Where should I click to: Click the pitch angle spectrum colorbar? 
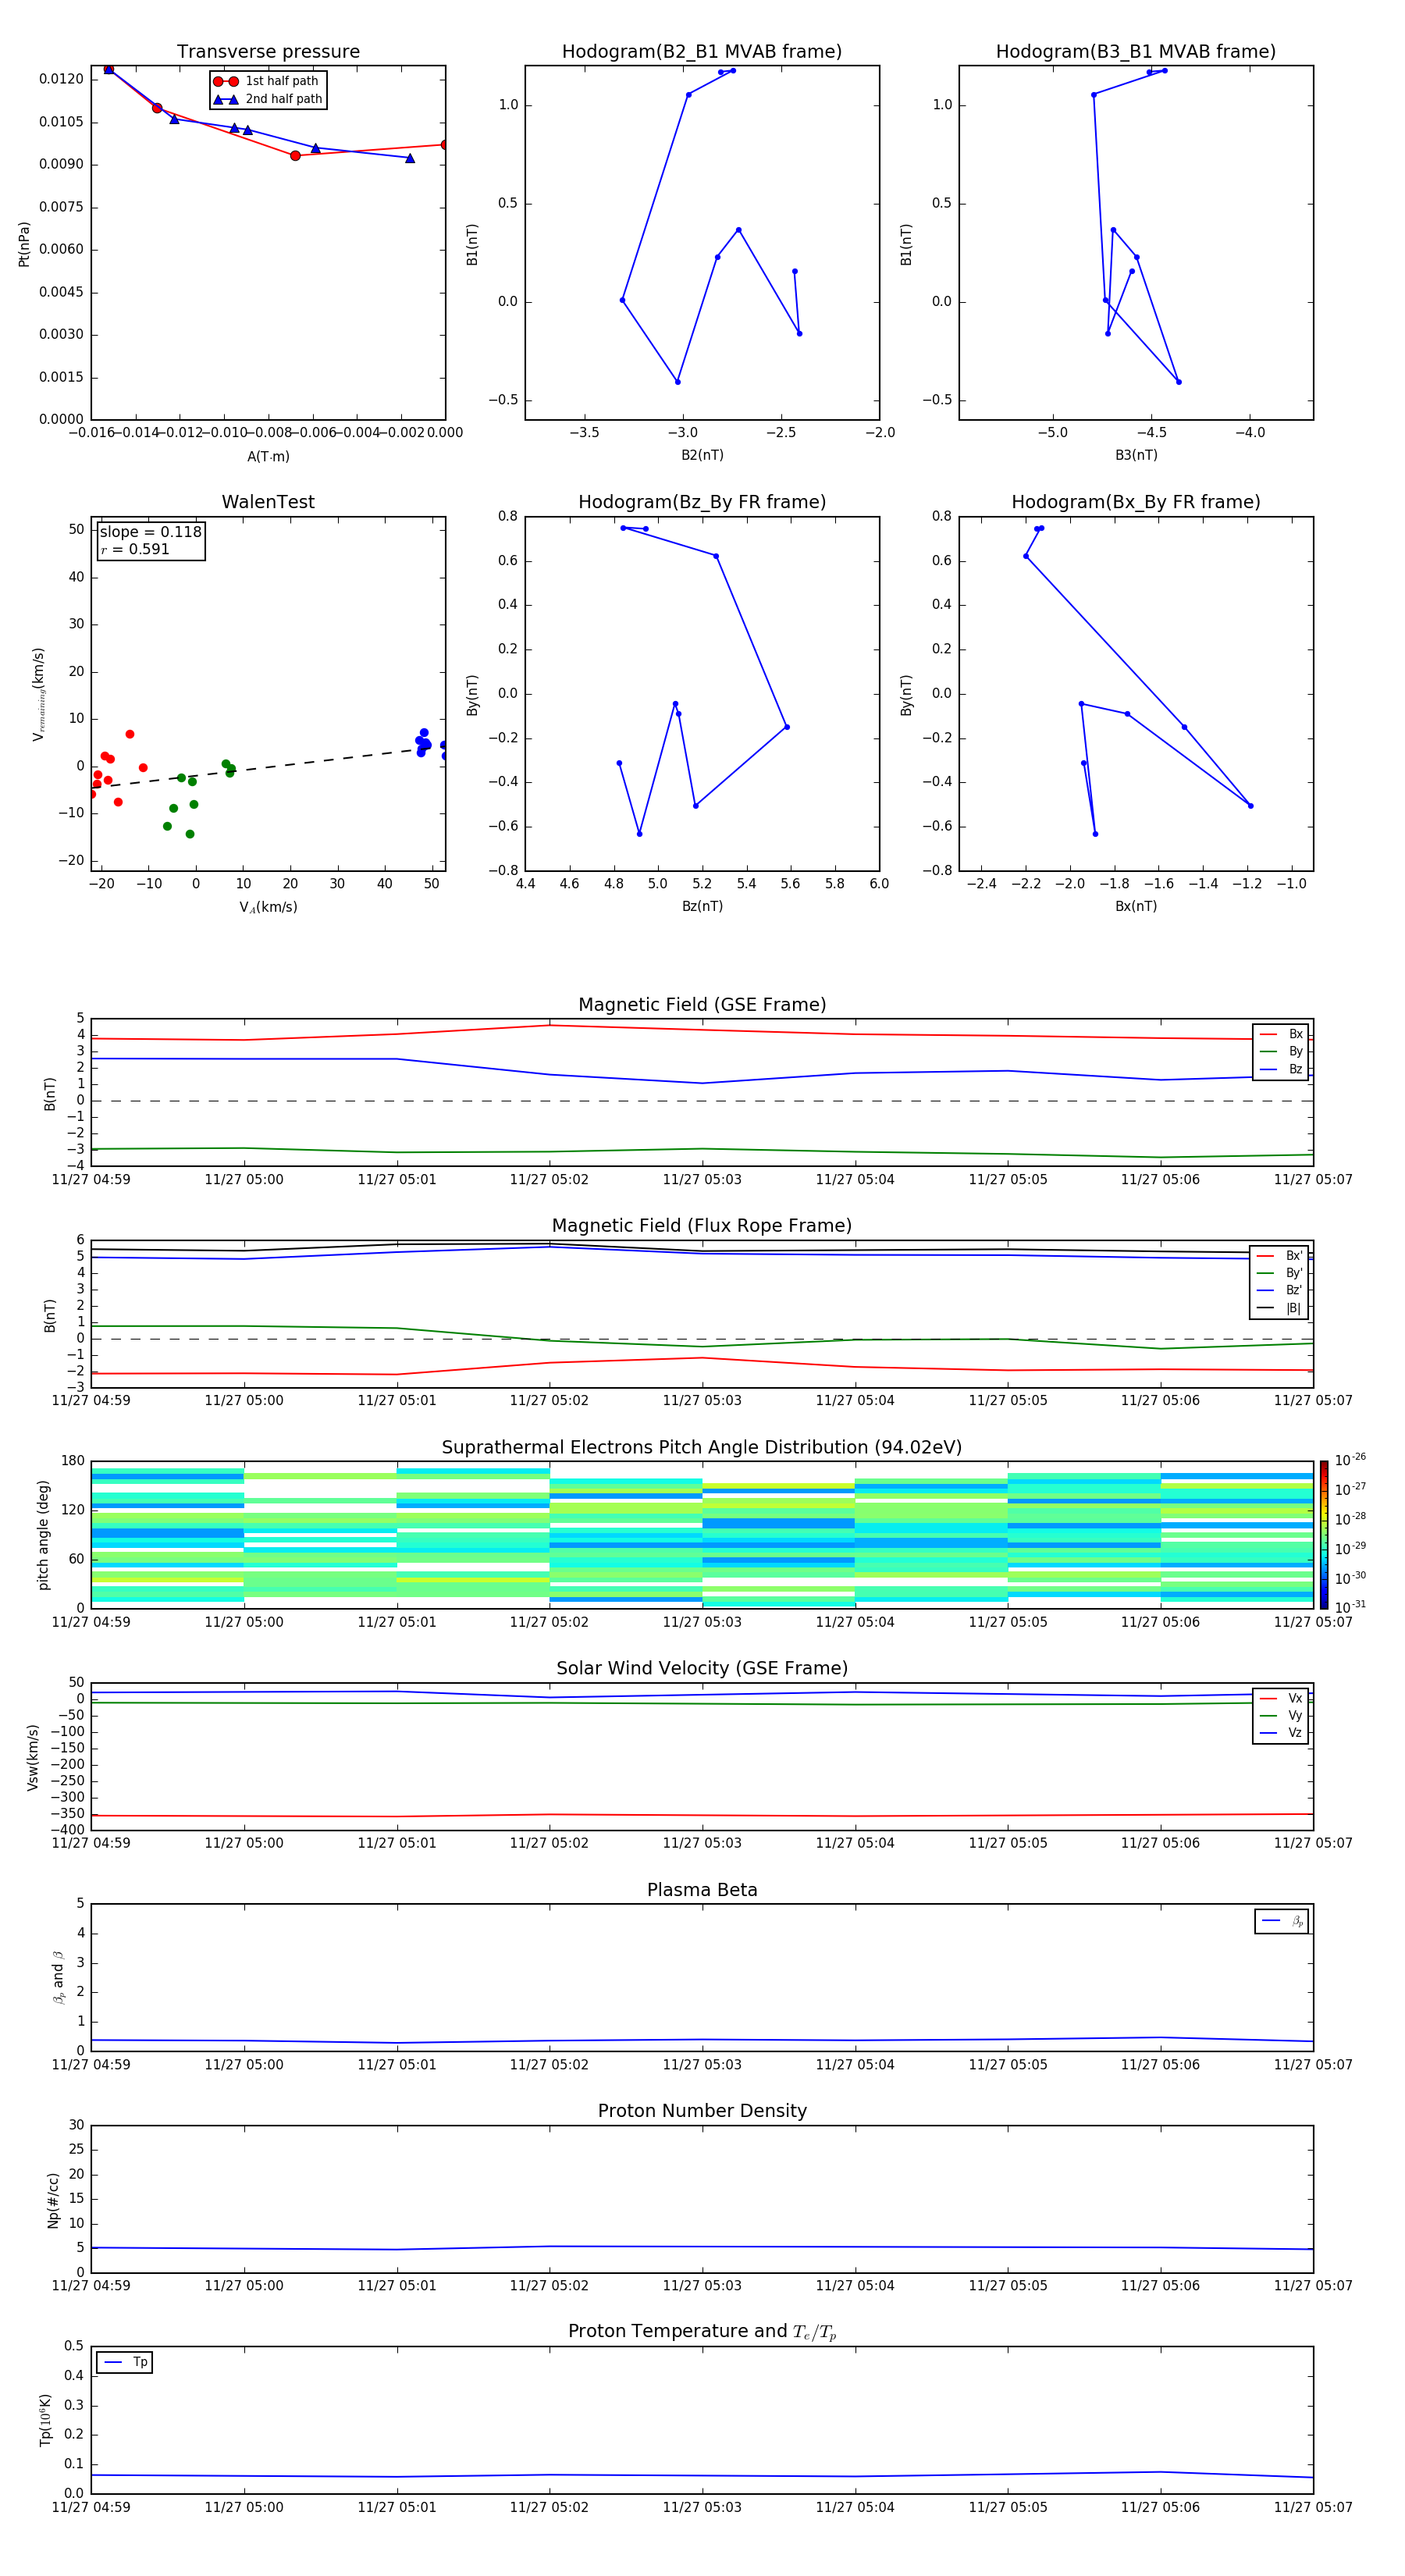click(1324, 1535)
